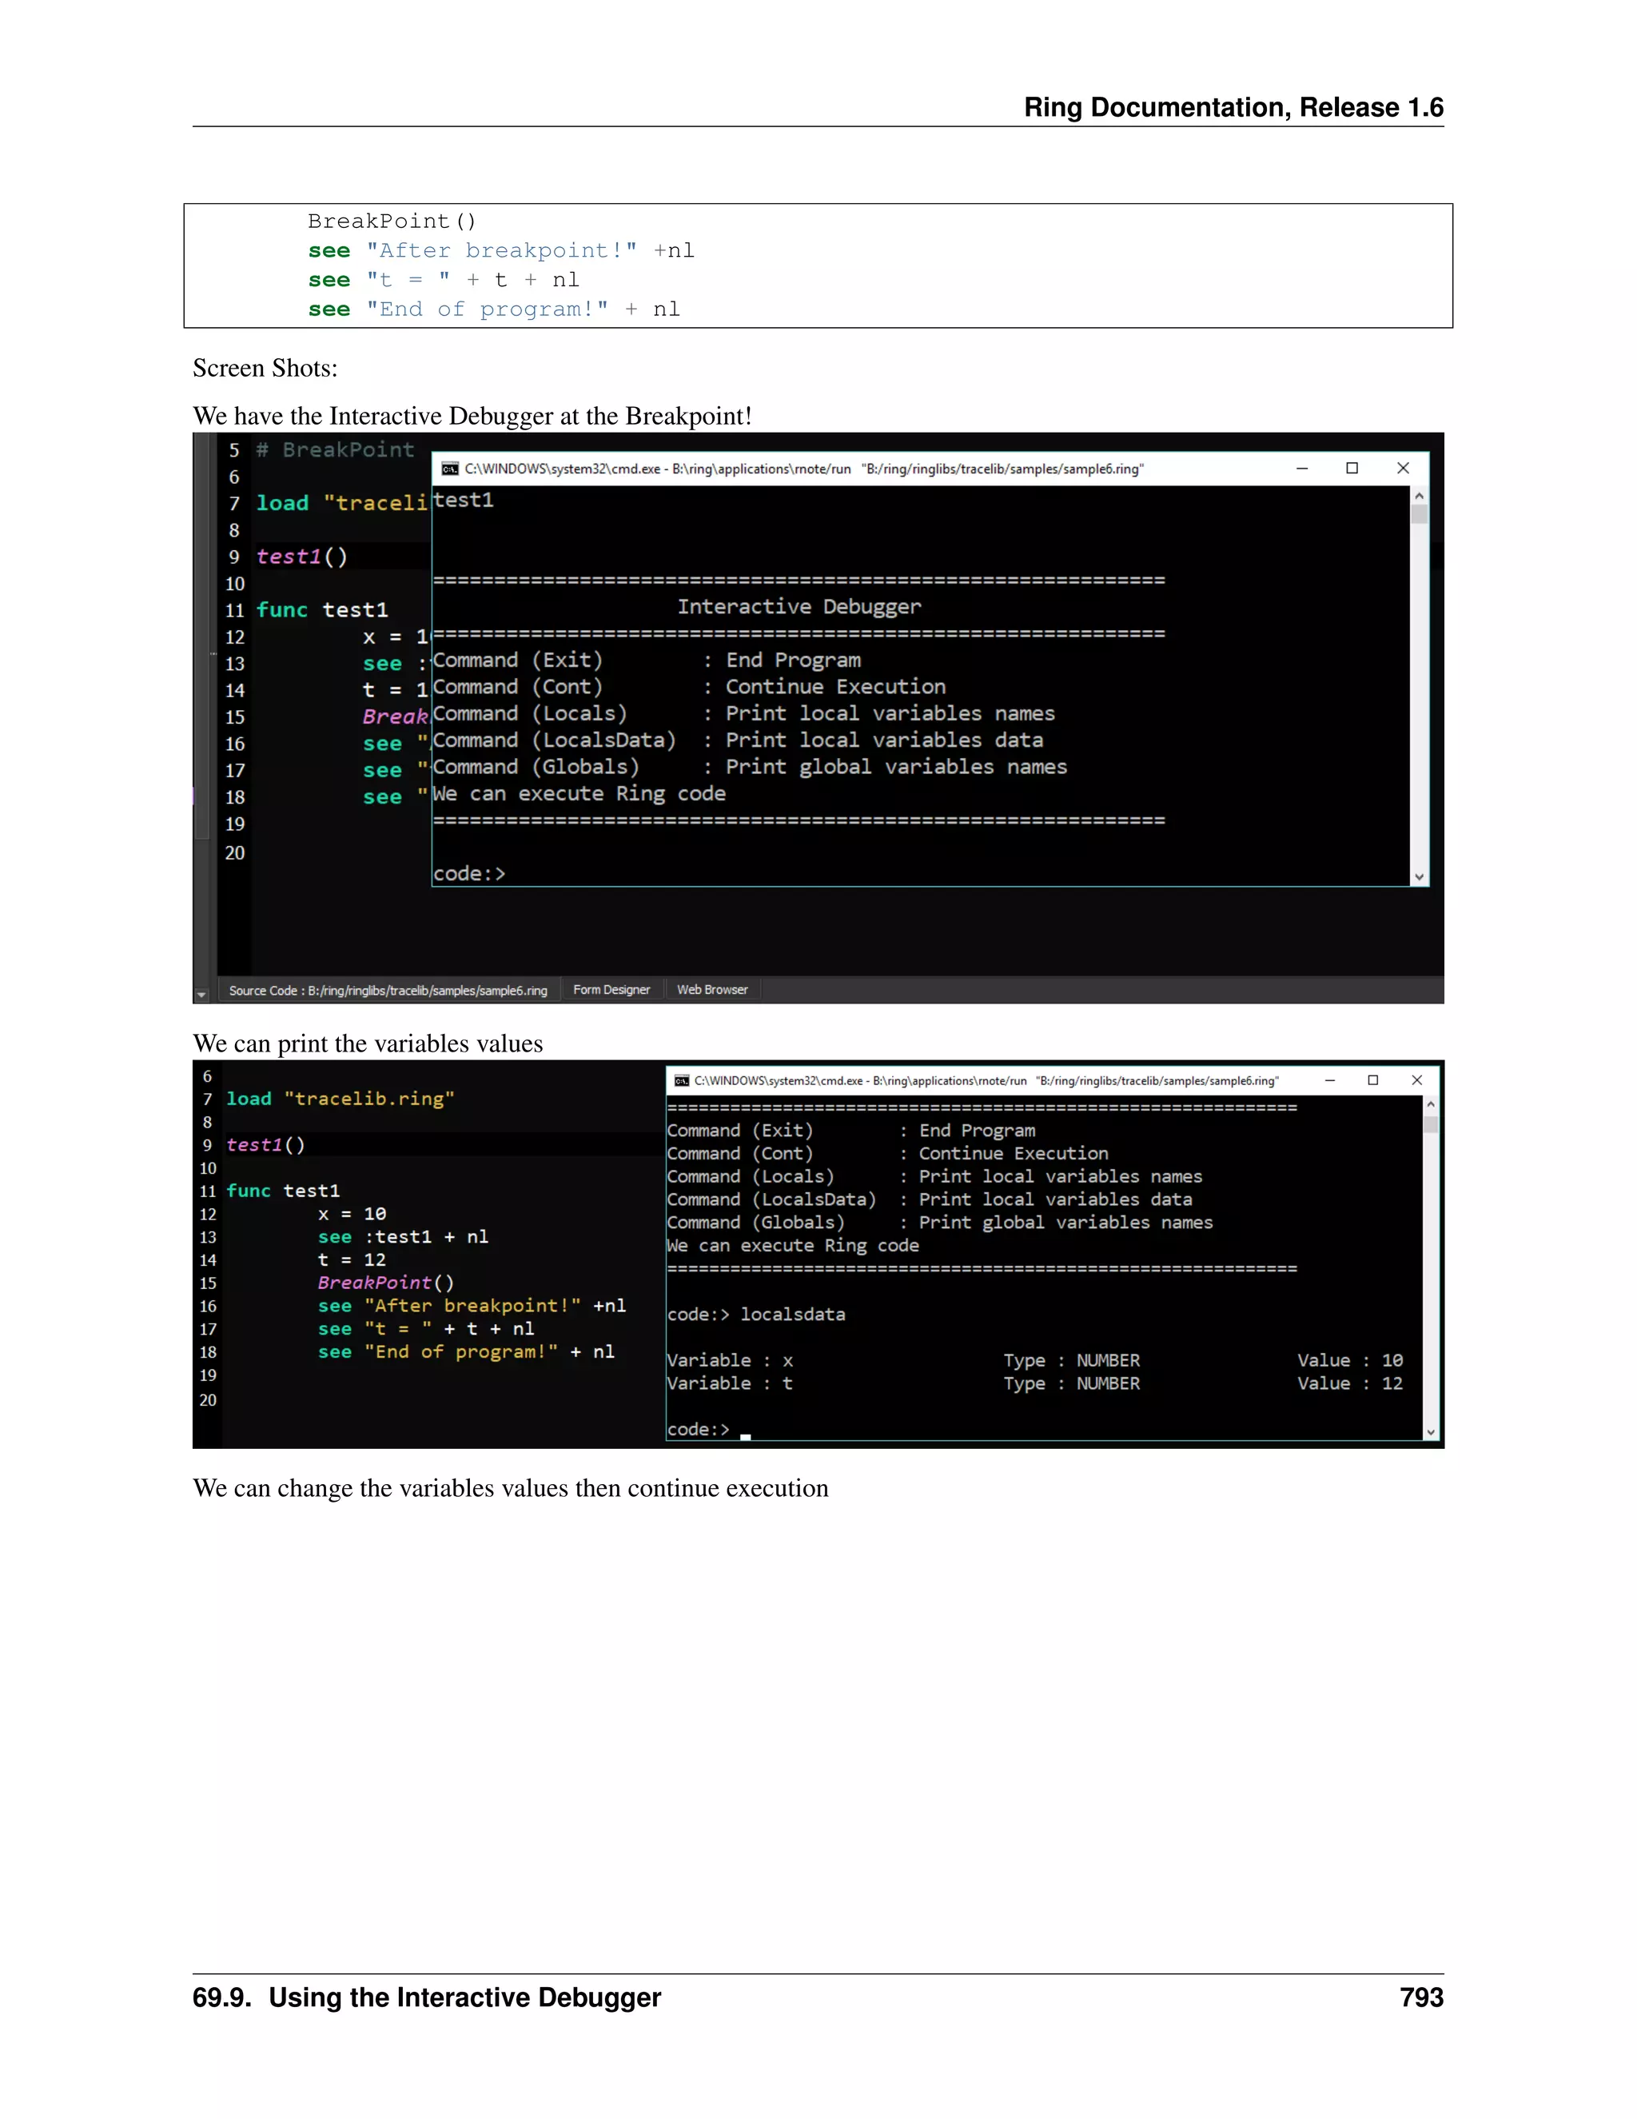The image size is (1637, 2119).
Task: Close the console showing test1 output
Action: click(1402, 469)
